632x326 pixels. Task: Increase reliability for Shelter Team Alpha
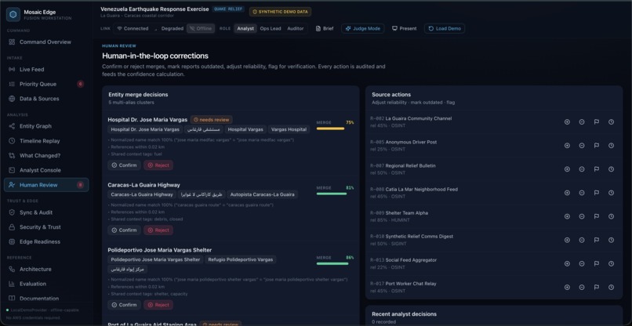[567, 216]
